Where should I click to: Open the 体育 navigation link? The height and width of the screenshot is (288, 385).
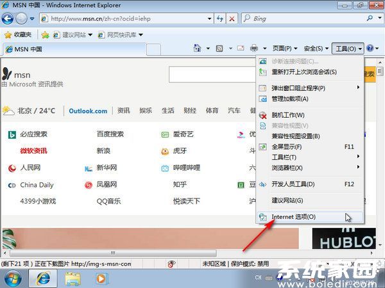pyautogui.click(x=212, y=111)
